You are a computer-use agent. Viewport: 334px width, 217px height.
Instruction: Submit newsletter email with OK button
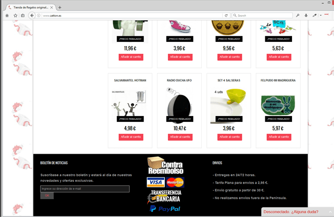click(47, 196)
